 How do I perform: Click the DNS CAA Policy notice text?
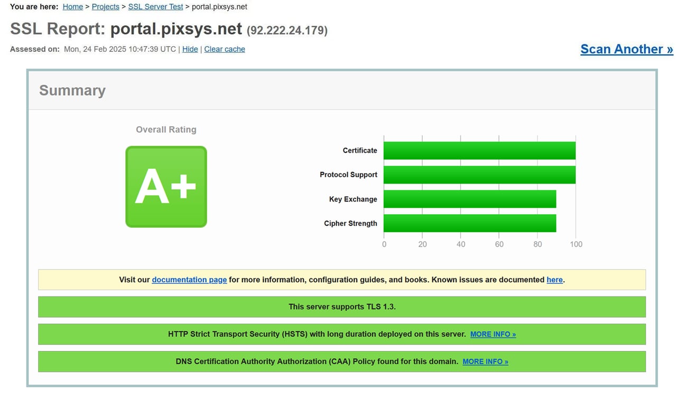pyautogui.click(x=317, y=362)
